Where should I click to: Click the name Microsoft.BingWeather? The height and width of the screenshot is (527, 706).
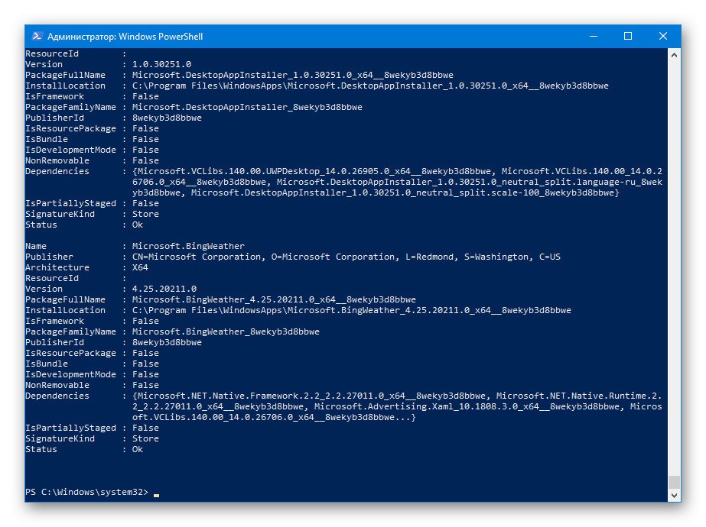[188, 246]
